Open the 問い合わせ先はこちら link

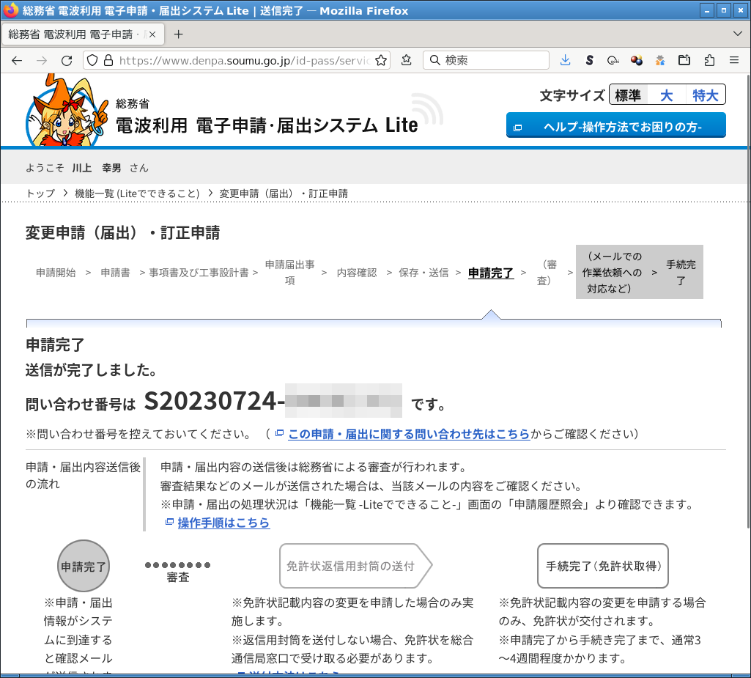[408, 434]
